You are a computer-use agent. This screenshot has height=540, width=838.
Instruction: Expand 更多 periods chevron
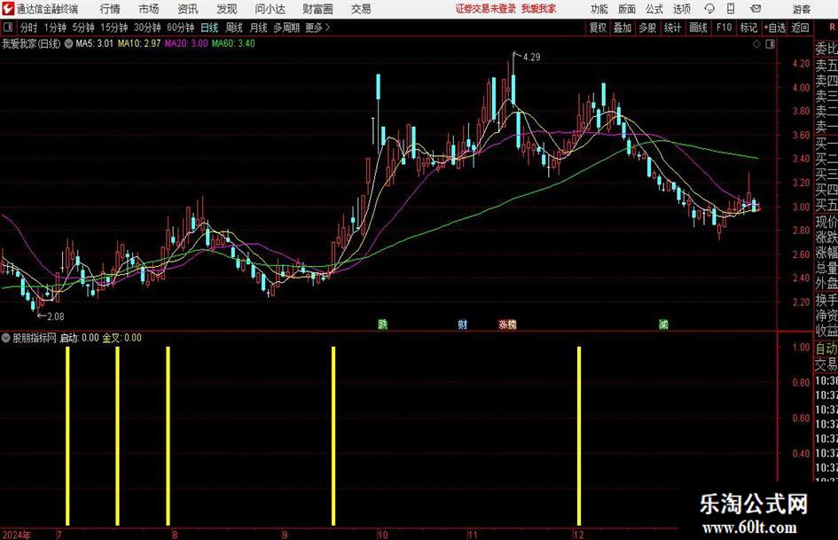[327, 27]
